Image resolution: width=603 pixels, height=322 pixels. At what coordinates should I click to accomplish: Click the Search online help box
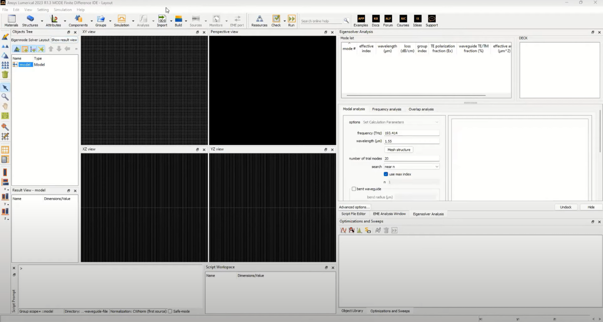point(322,21)
